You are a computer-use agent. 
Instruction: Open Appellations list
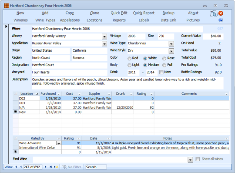click(70, 20)
